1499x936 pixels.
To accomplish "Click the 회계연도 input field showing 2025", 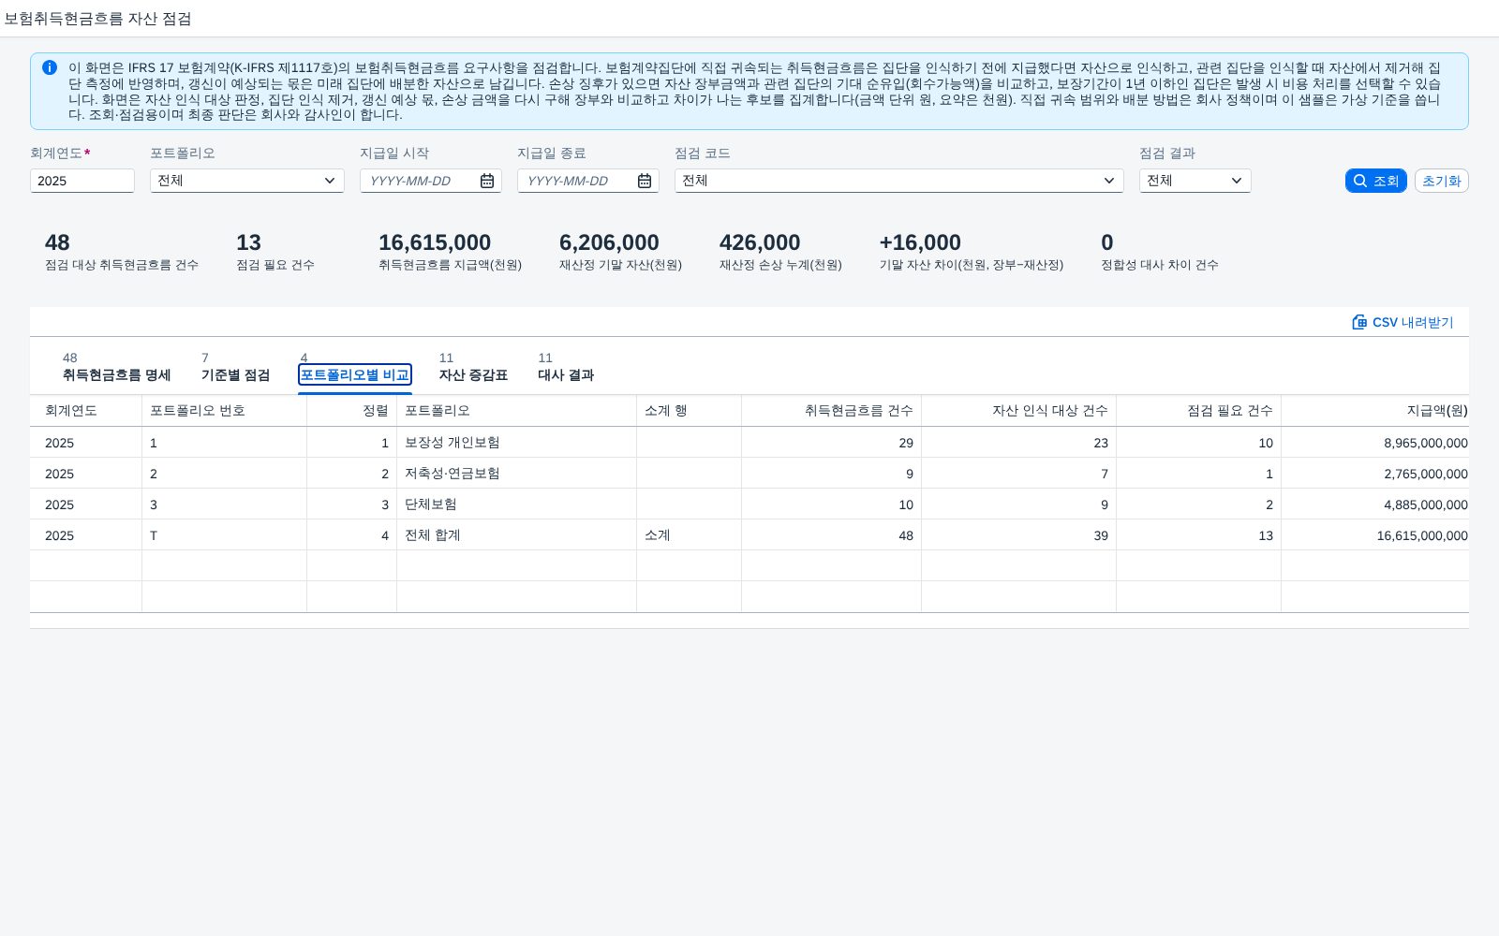I will [x=82, y=181].
